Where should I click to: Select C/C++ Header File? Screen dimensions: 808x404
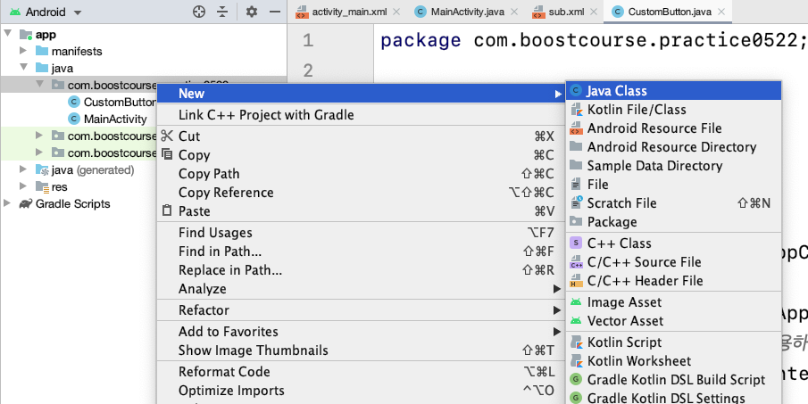click(673, 281)
